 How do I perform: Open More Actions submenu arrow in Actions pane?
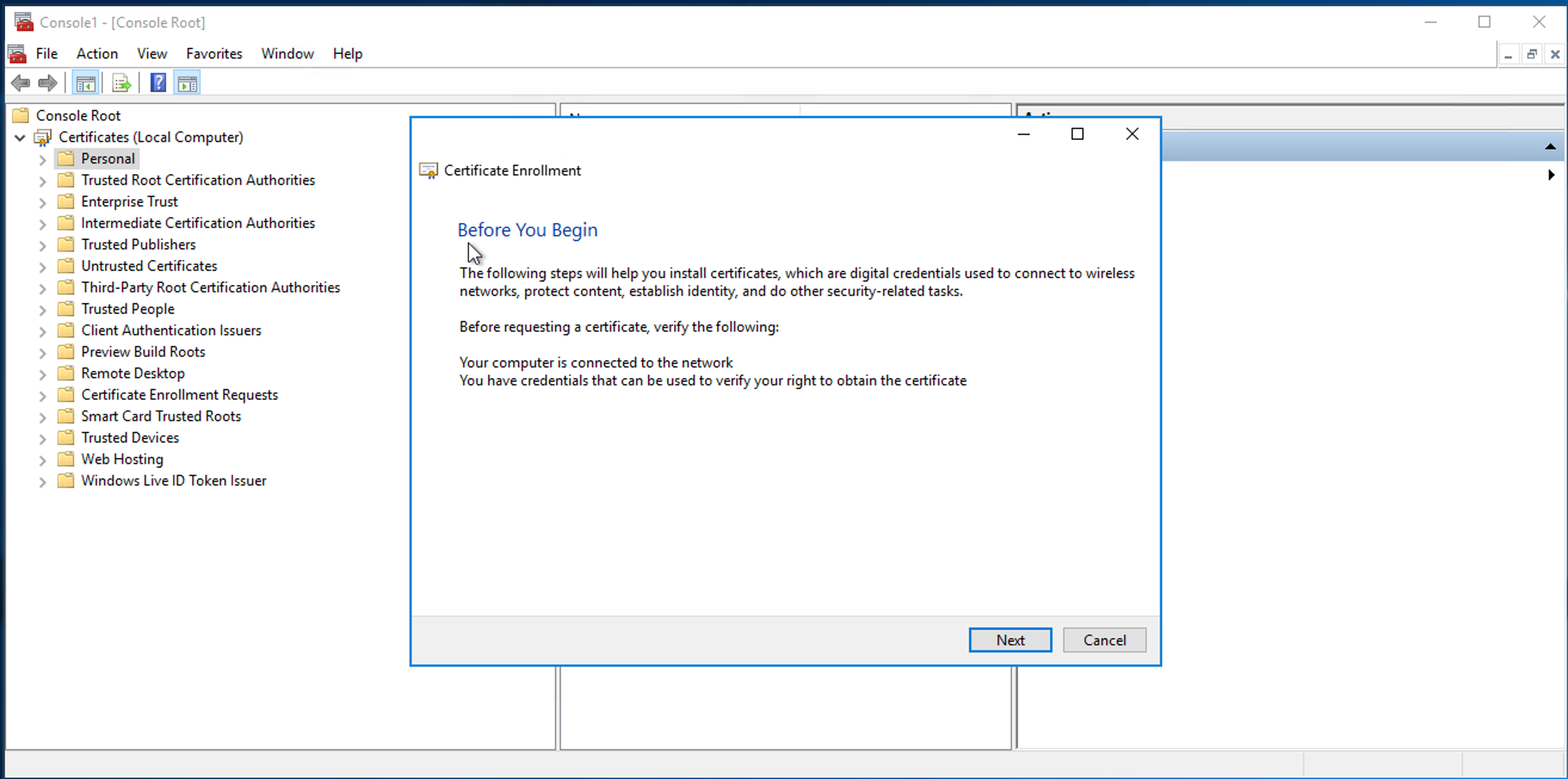pos(1551,175)
